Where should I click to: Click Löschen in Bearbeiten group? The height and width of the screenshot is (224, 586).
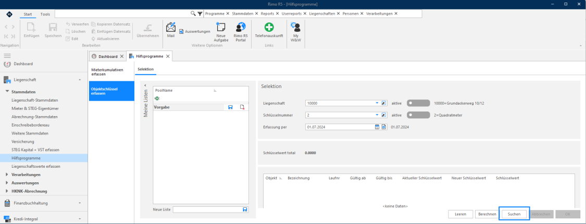pyautogui.click(x=75, y=31)
